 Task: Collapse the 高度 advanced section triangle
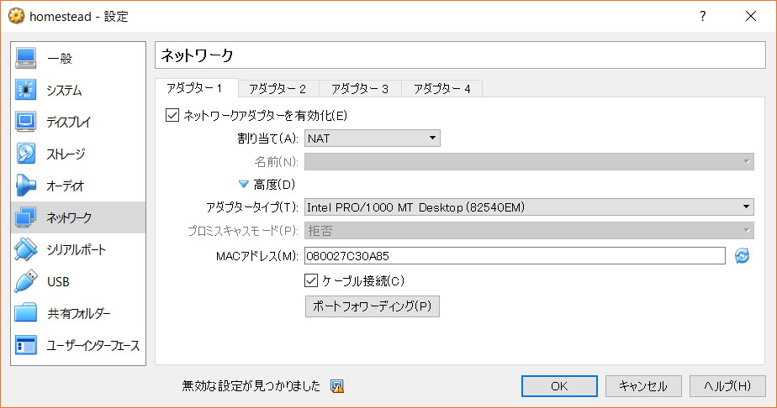pos(243,185)
